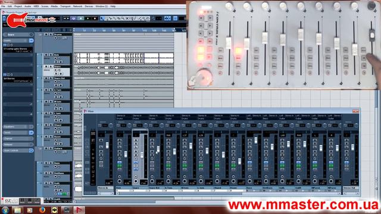Screen dimensions: 381x214
Task: Click the Cubase taskbar icon
Action: [x=79, y=210]
